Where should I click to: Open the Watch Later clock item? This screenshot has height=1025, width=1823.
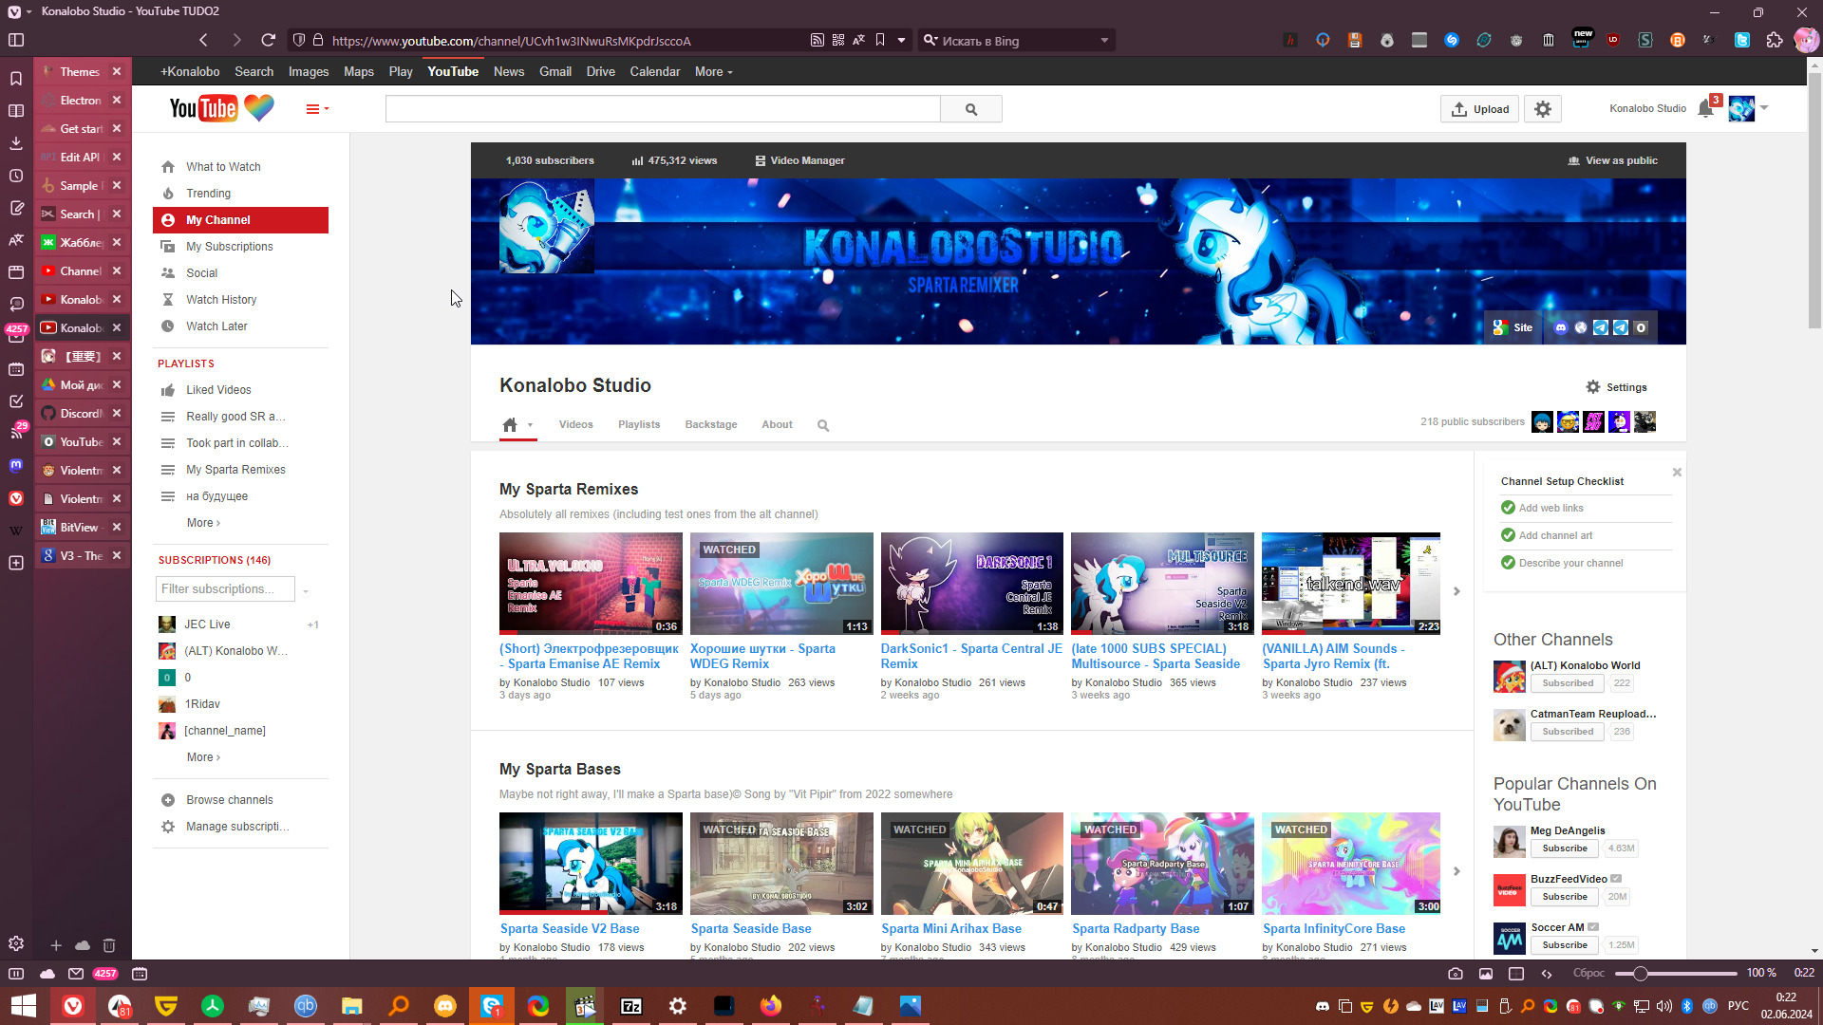216,326
